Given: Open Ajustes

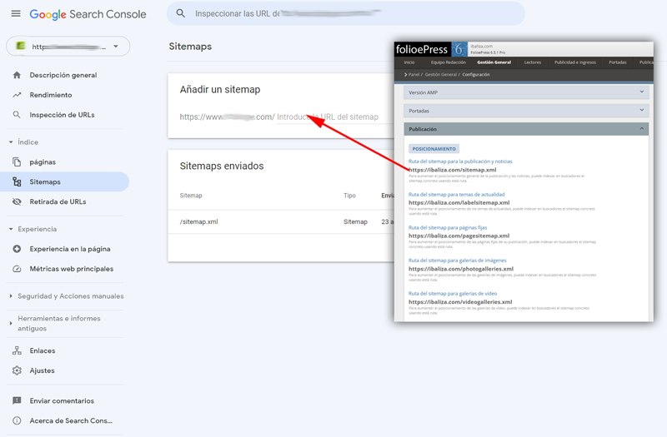Looking at the screenshot, I should click(x=43, y=370).
